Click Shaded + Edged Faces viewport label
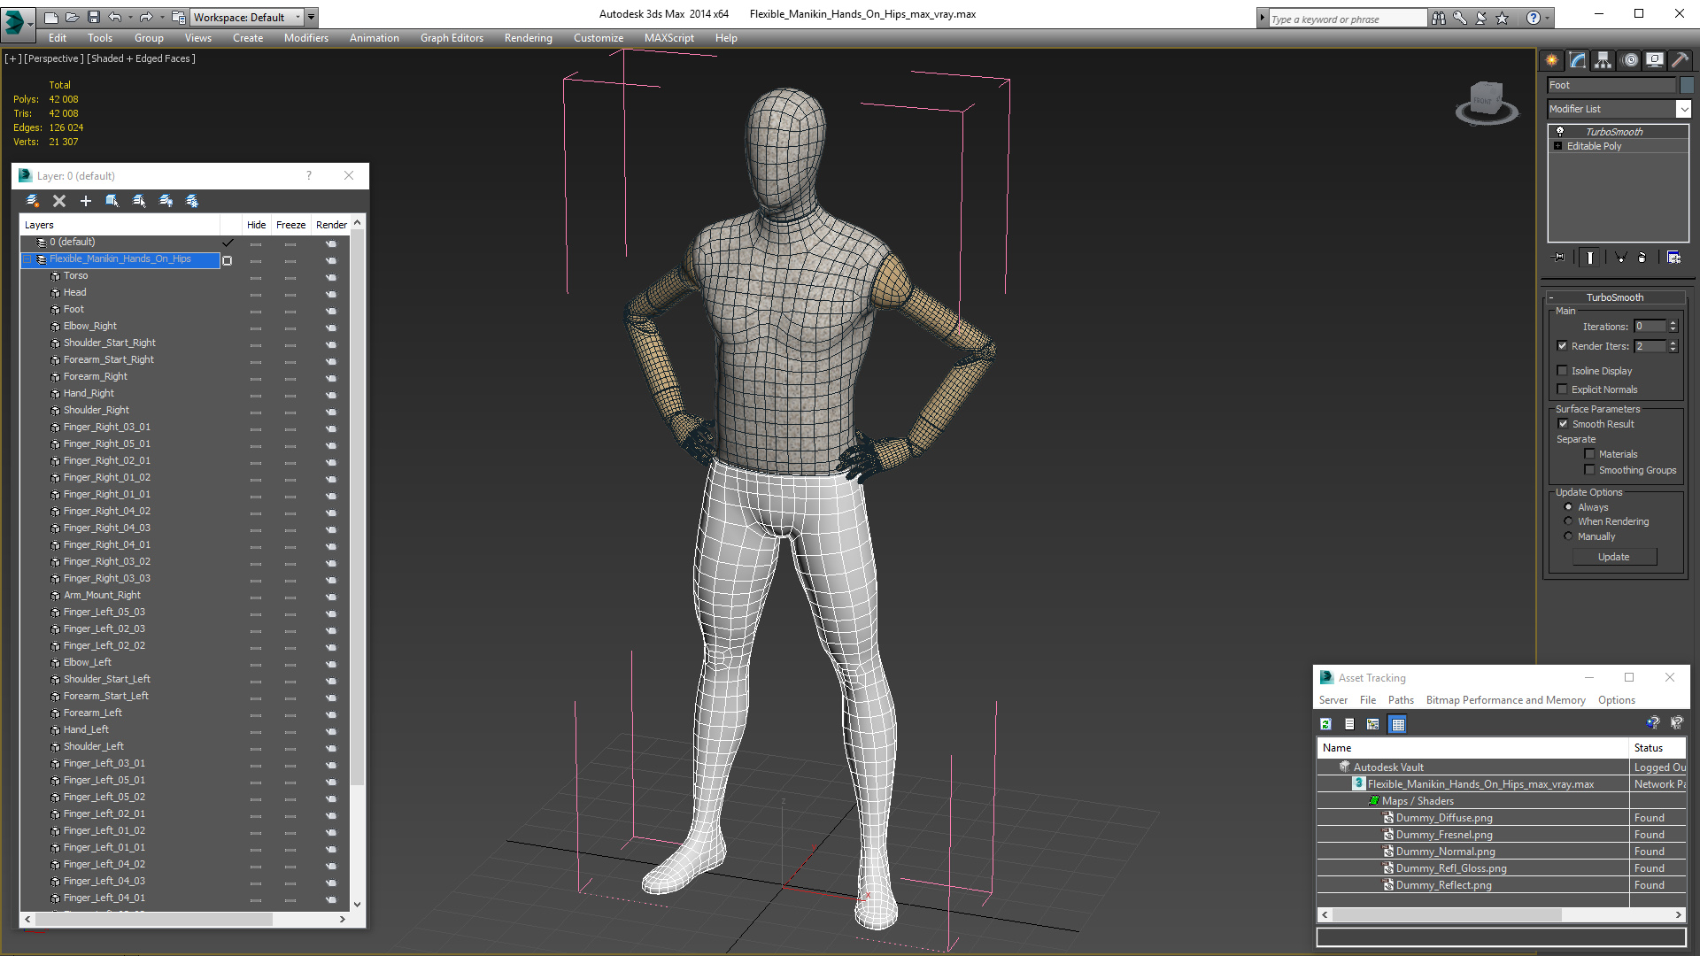This screenshot has width=1700, height=956. pyautogui.click(x=141, y=58)
